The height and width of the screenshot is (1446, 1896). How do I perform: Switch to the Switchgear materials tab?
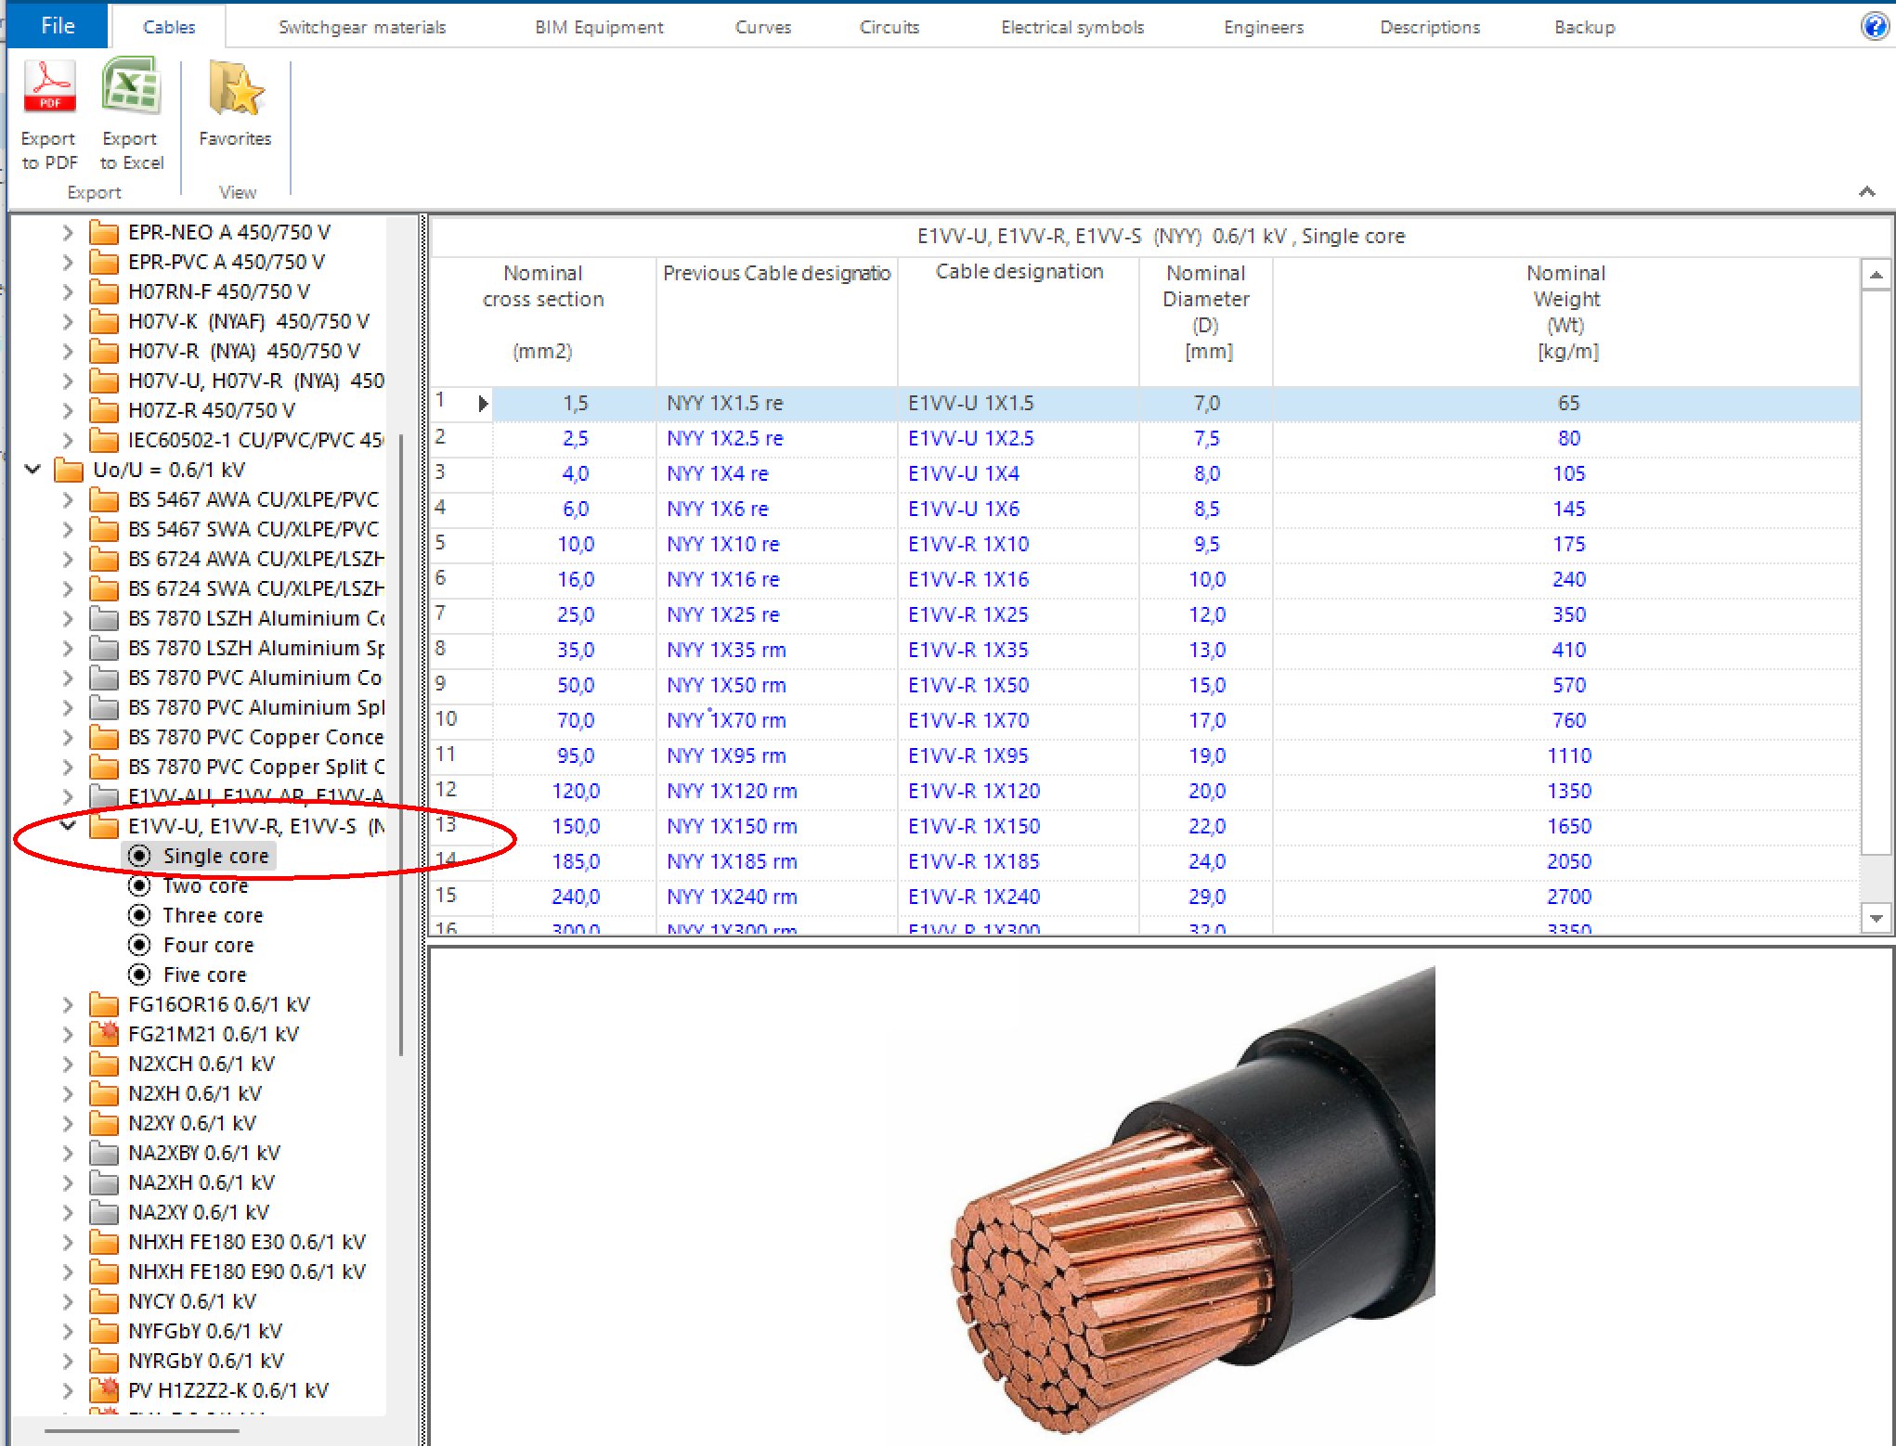(362, 27)
